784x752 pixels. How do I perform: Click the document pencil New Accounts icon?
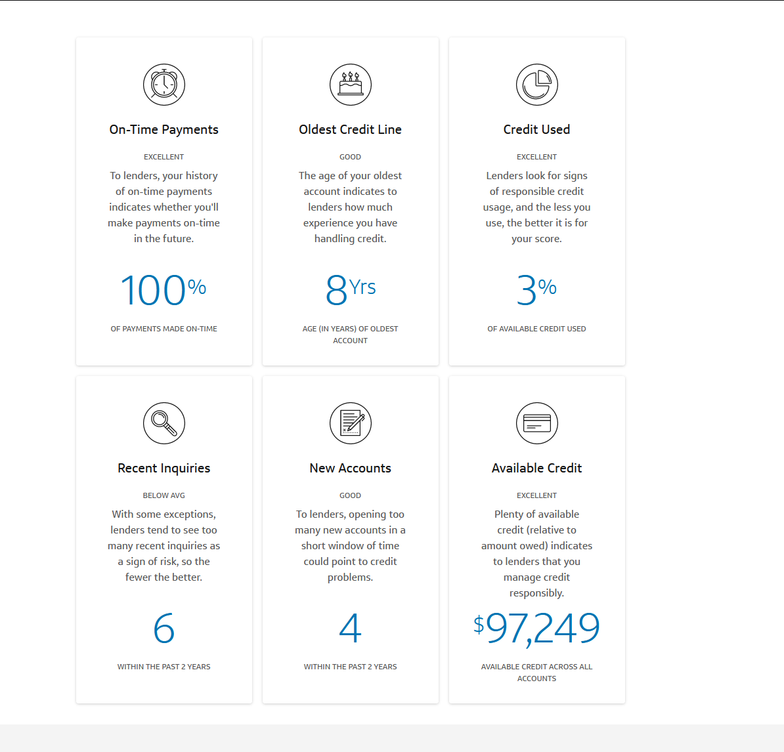[x=350, y=423]
